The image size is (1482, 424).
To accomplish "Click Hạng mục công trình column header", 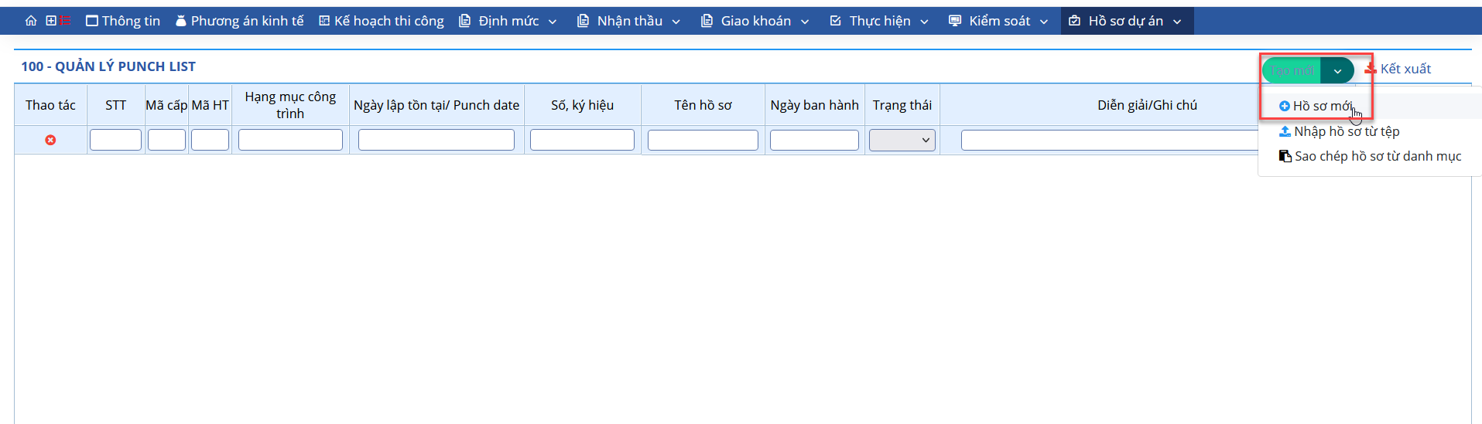I will tap(290, 105).
